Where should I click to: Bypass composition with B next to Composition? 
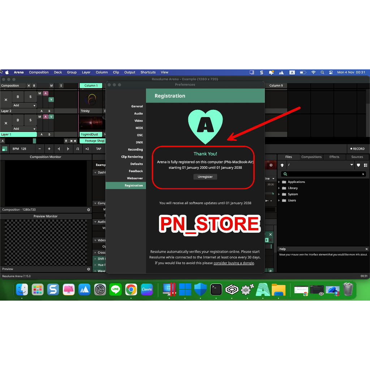(34, 86)
